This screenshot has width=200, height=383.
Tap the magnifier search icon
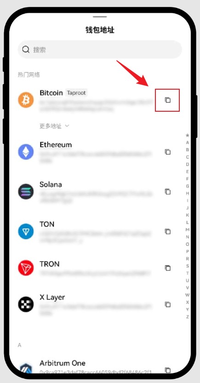(x=26, y=50)
